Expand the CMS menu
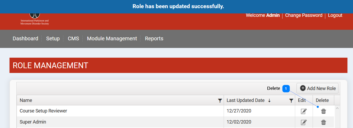This screenshot has width=353, height=128. (73, 38)
